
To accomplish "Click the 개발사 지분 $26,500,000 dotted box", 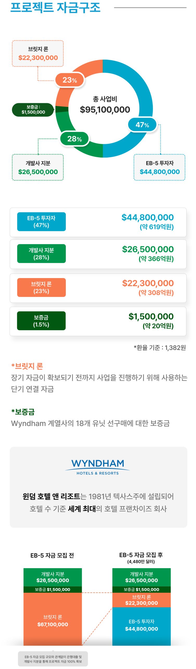I will point(38,168).
